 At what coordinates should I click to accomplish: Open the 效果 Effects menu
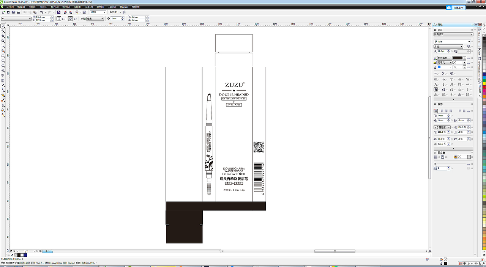coord(66,7)
